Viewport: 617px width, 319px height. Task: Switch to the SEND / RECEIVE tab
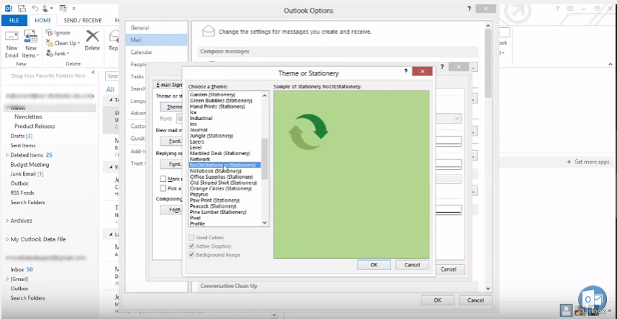[x=83, y=20]
